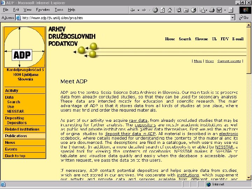Expand the Edit button dropdown arrow
The height and width of the screenshot is (189, 252).
click(225, 10)
